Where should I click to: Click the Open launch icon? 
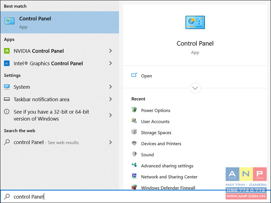(134, 75)
